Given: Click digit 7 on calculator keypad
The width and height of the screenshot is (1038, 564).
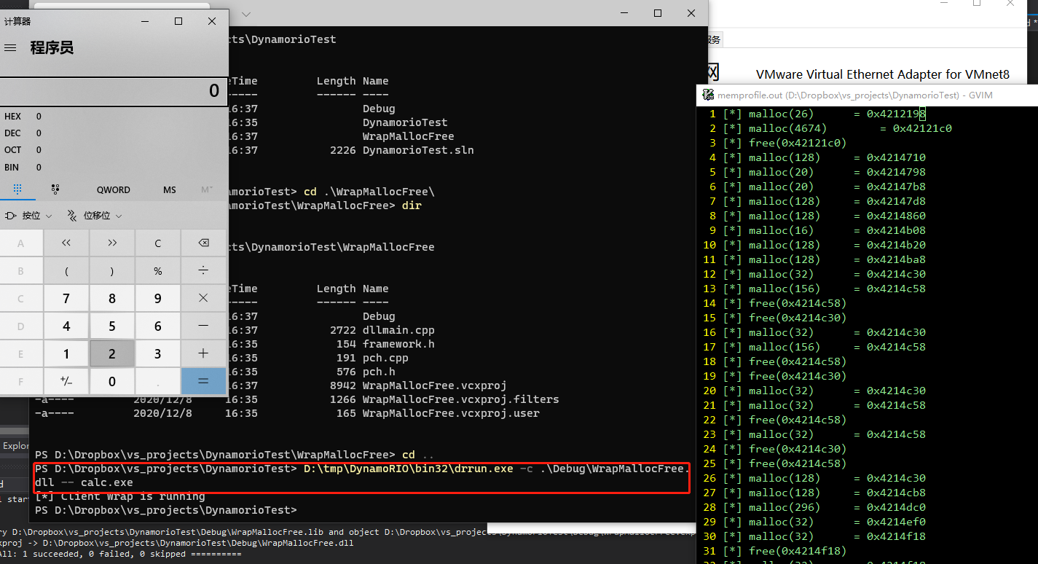Looking at the screenshot, I should pyautogui.click(x=66, y=298).
